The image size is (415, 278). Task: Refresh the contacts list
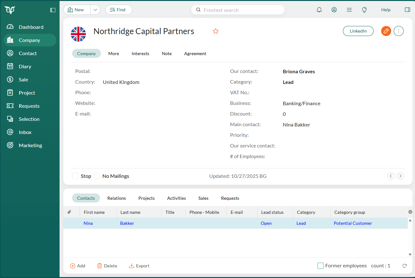404,265
